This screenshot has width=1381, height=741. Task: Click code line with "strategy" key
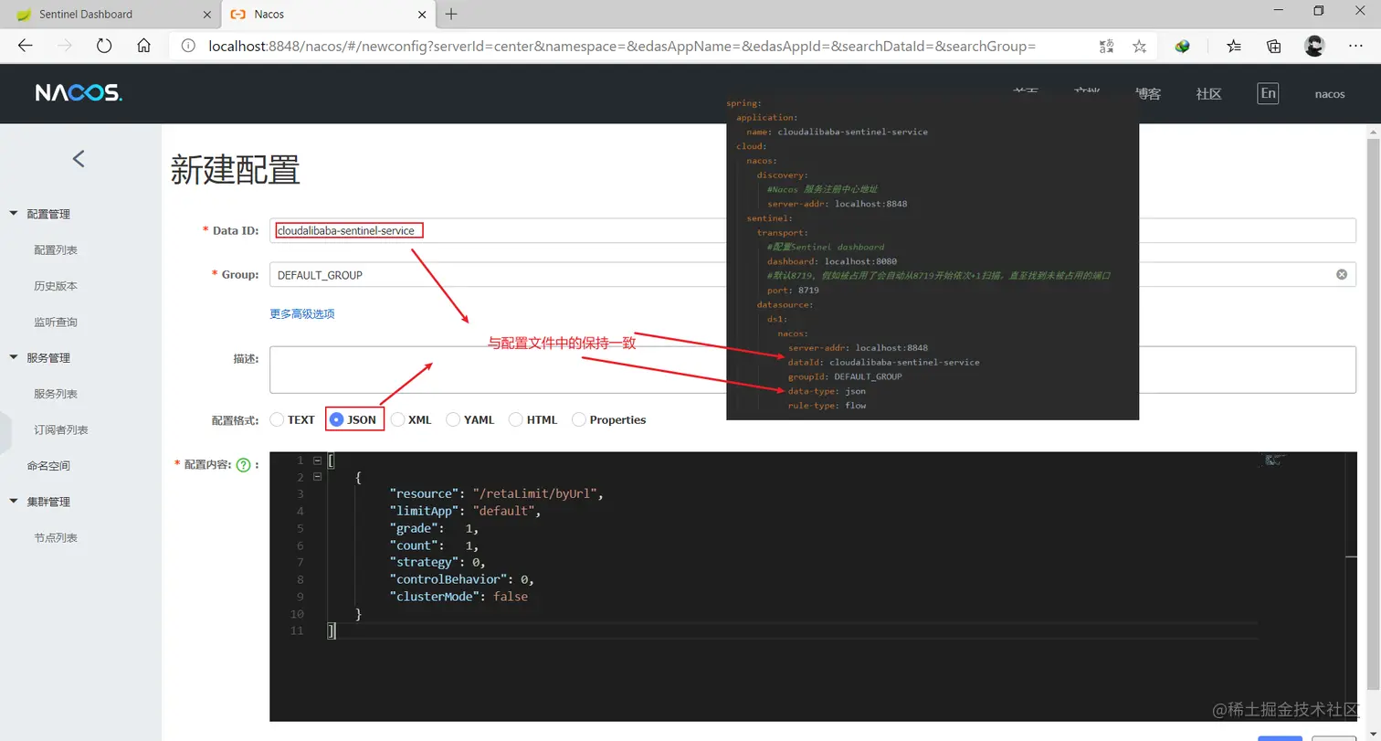click(437, 562)
